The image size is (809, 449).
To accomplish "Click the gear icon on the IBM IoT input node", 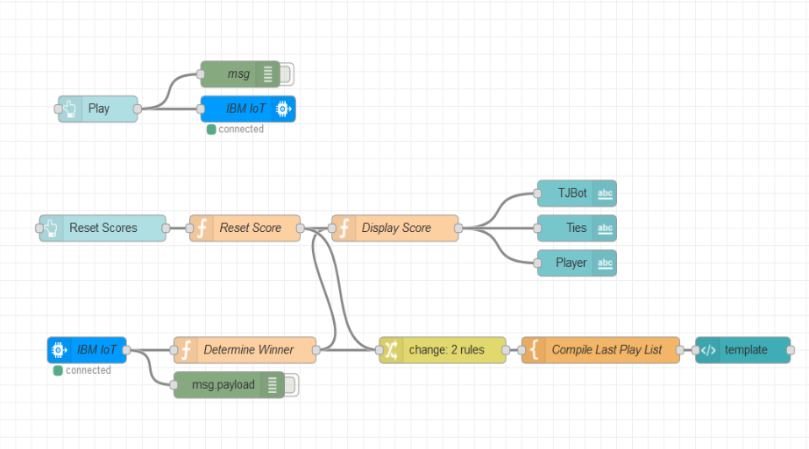I will [x=59, y=350].
